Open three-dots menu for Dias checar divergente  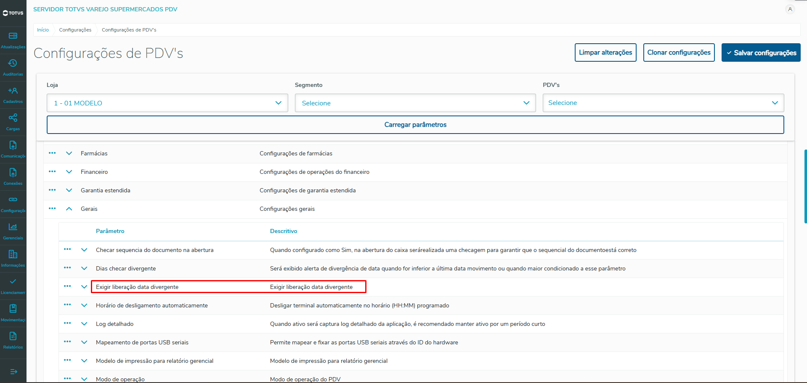click(67, 268)
